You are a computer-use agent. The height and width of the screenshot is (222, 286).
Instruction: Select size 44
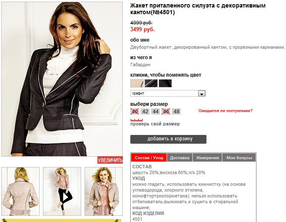[x=156, y=112]
